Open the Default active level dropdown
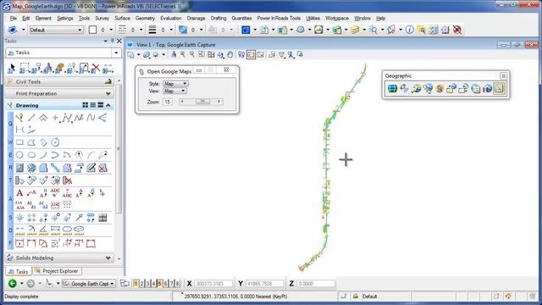This screenshot has height=305, width=542. click(56, 30)
